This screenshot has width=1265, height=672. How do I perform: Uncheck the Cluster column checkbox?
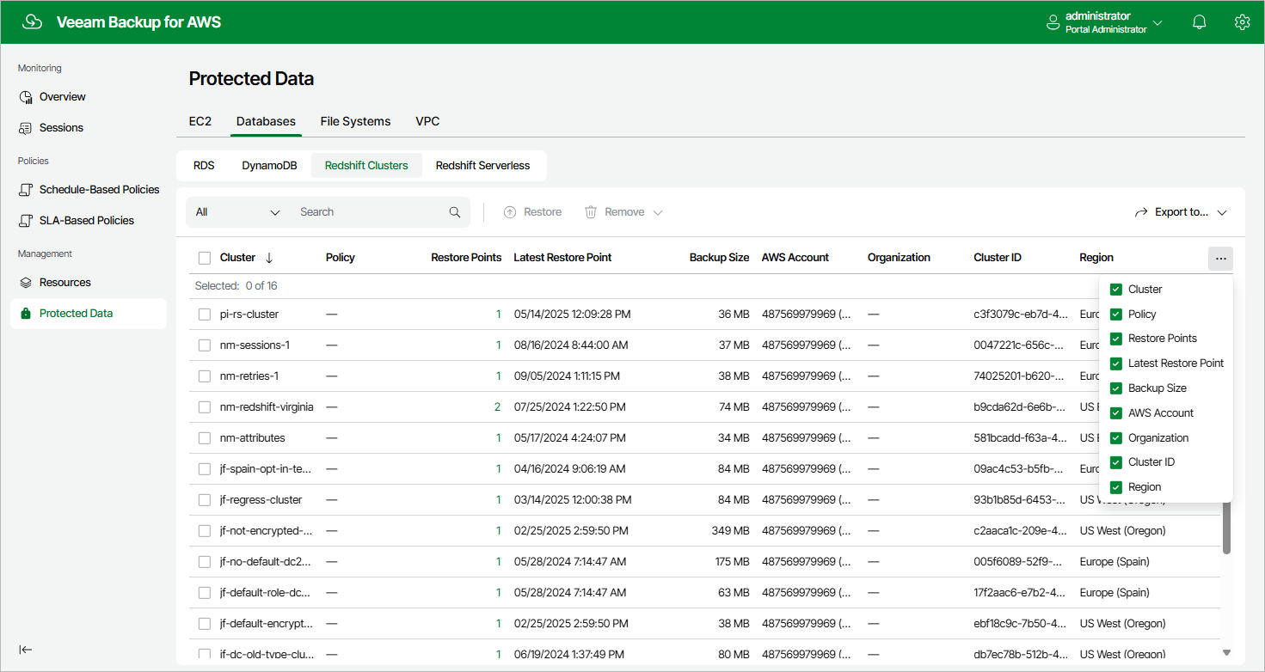point(1116,290)
